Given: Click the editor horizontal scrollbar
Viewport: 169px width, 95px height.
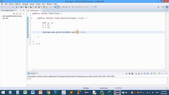Looking at the screenshot, I should [x=98, y=70].
